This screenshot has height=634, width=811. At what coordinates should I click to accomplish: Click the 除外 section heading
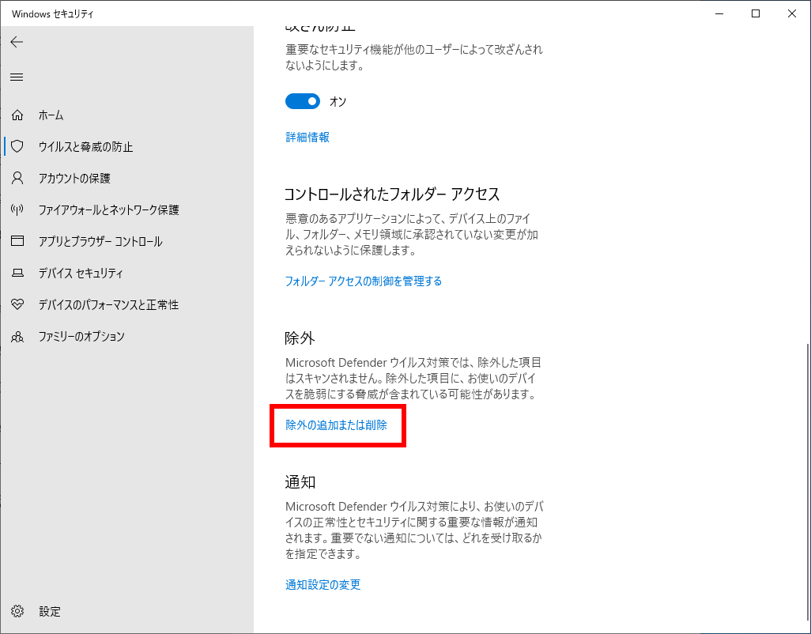300,338
